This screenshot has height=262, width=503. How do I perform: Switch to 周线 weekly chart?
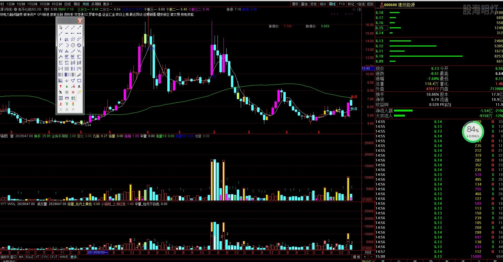[77, 4]
